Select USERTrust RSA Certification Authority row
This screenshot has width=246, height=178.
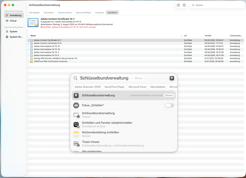coord(136,61)
